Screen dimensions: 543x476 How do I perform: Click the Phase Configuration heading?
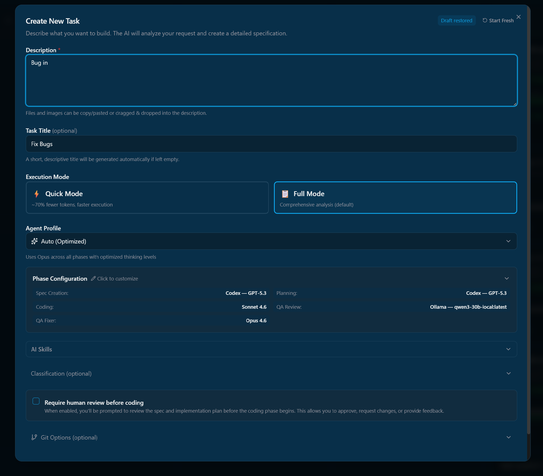click(x=60, y=279)
